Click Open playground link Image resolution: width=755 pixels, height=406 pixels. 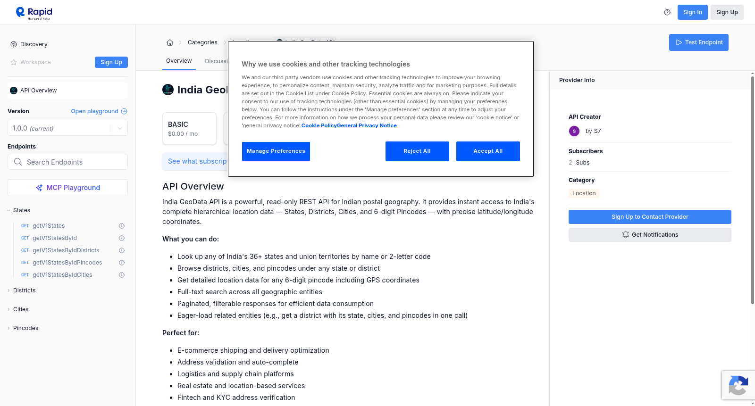[99, 111]
